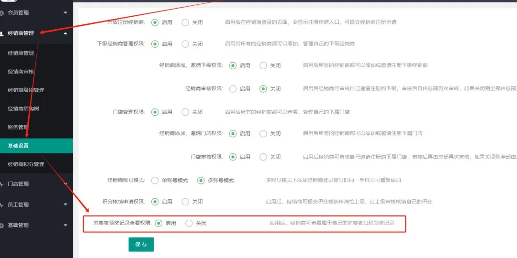
Task: Click the hint about 积分核销申请给上级
Action: 349,202
